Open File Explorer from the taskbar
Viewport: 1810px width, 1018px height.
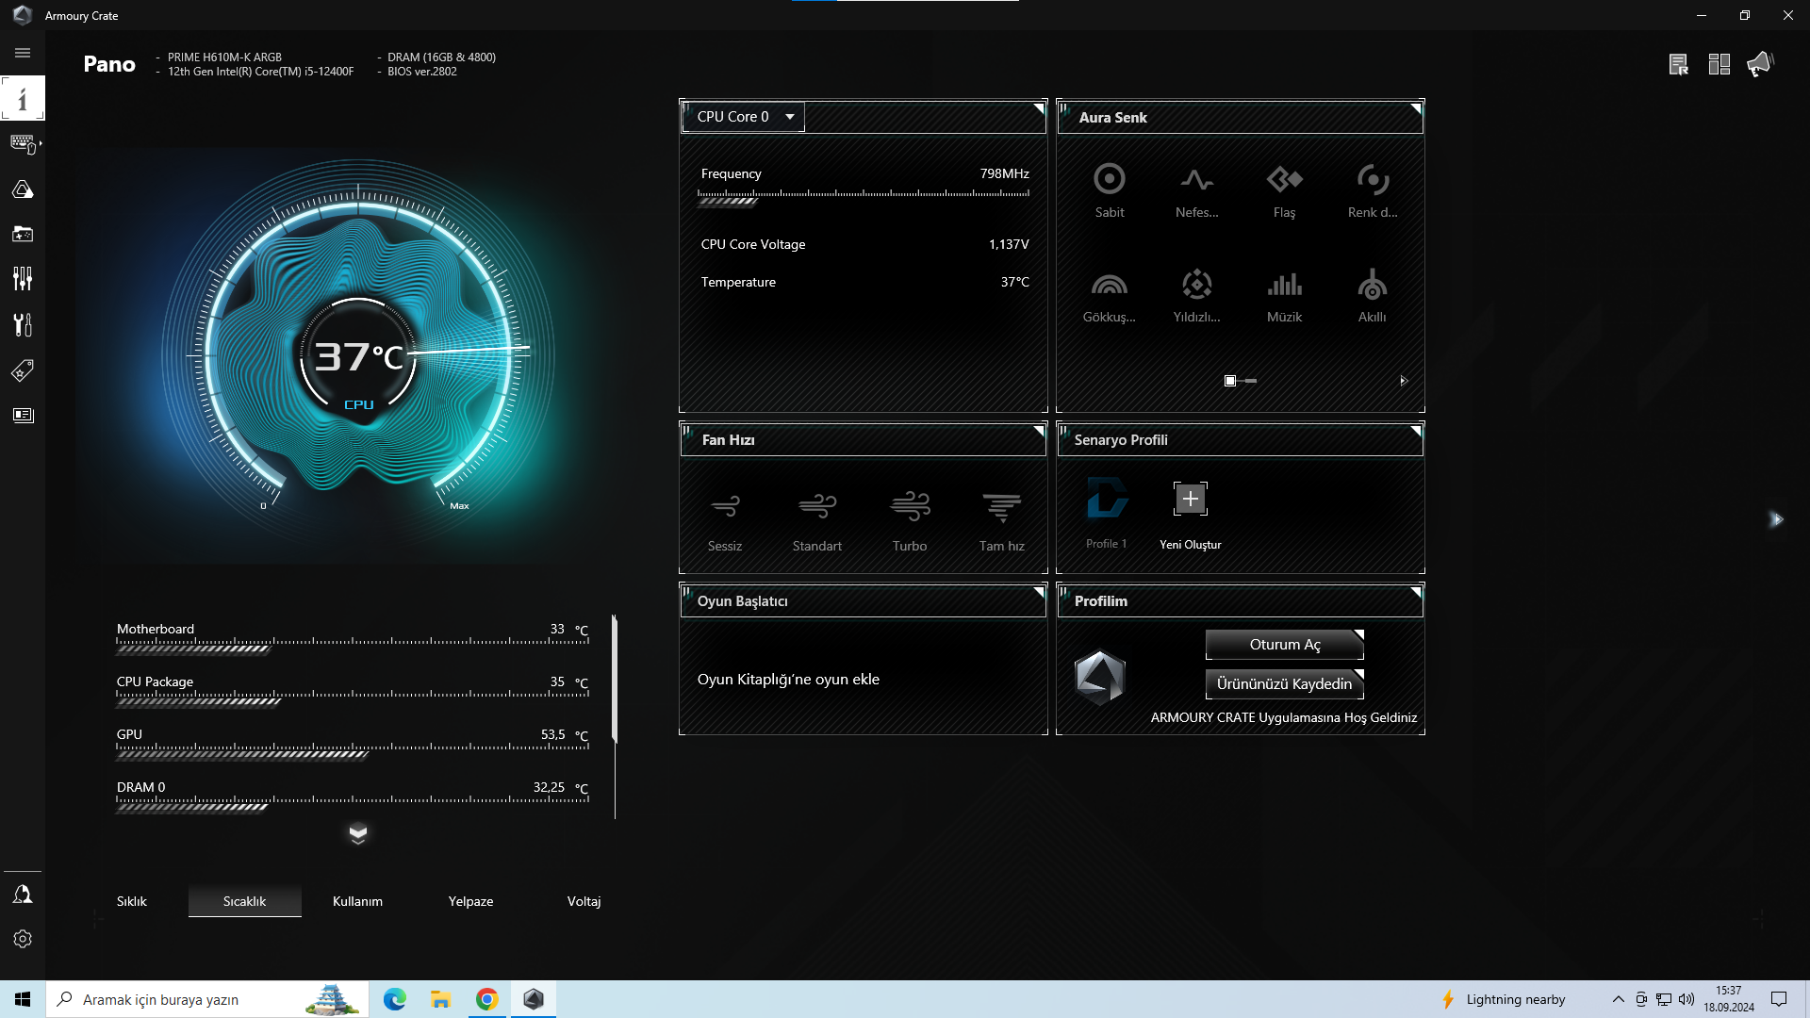[440, 999]
